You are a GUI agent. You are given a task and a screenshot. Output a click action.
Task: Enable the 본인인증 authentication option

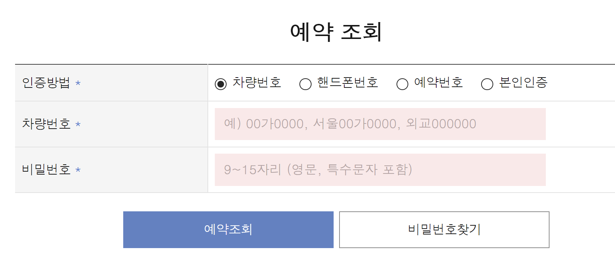[487, 85]
